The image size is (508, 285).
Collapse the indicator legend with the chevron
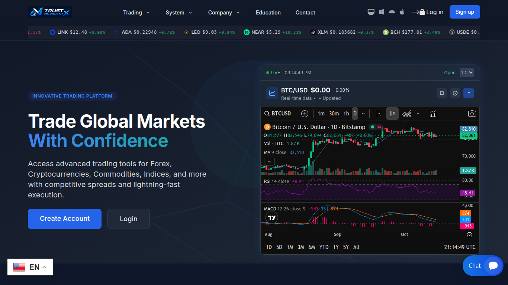click(x=269, y=162)
